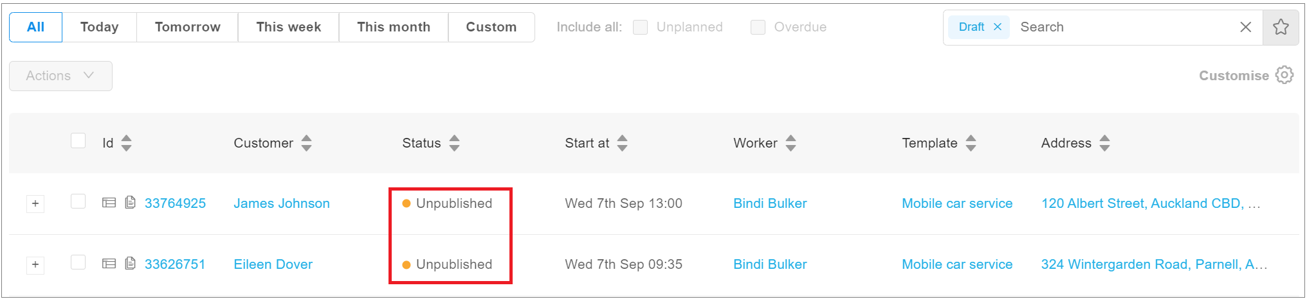Switch to the This week tab
Viewport: 1307px width, 299px height.
288,27
